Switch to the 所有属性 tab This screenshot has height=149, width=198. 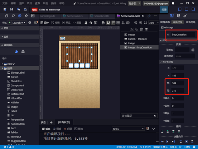pos(190,22)
